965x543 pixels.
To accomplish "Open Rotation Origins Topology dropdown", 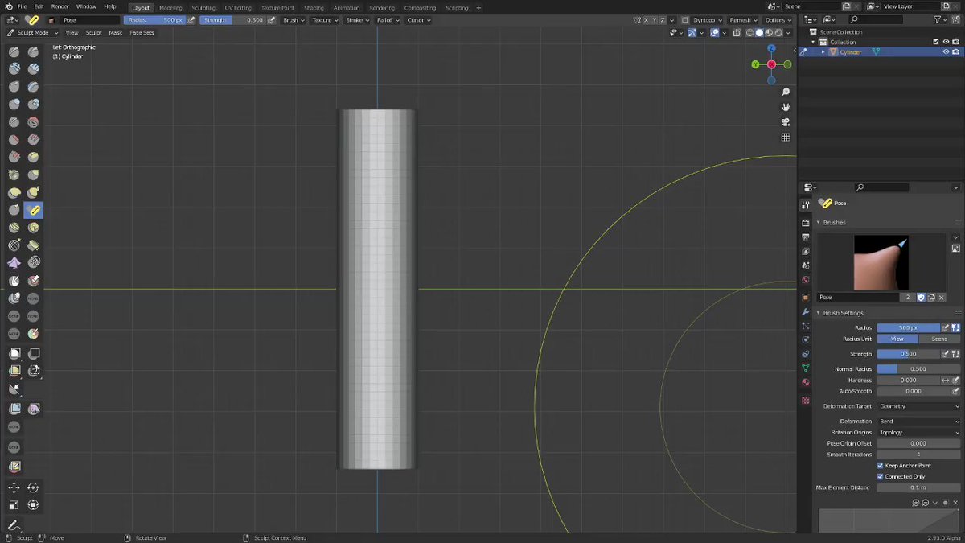I will click(918, 432).
